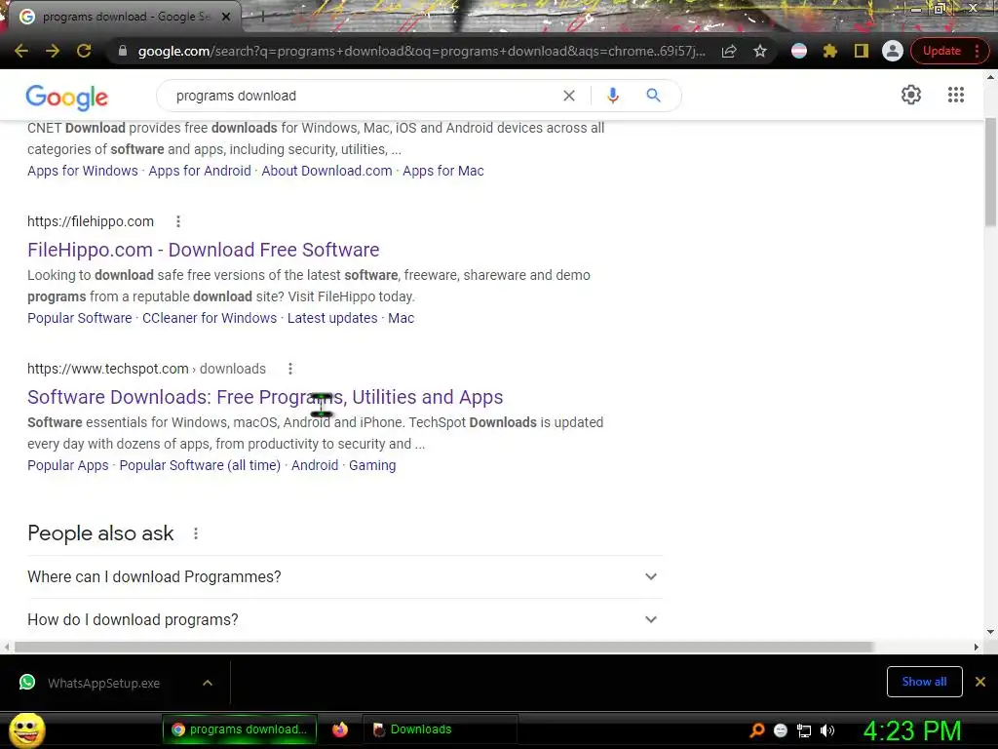The width and height of the screenshot is (998, 749).
Task: Open the browser side panel icon
Action: tap(862, 51)
